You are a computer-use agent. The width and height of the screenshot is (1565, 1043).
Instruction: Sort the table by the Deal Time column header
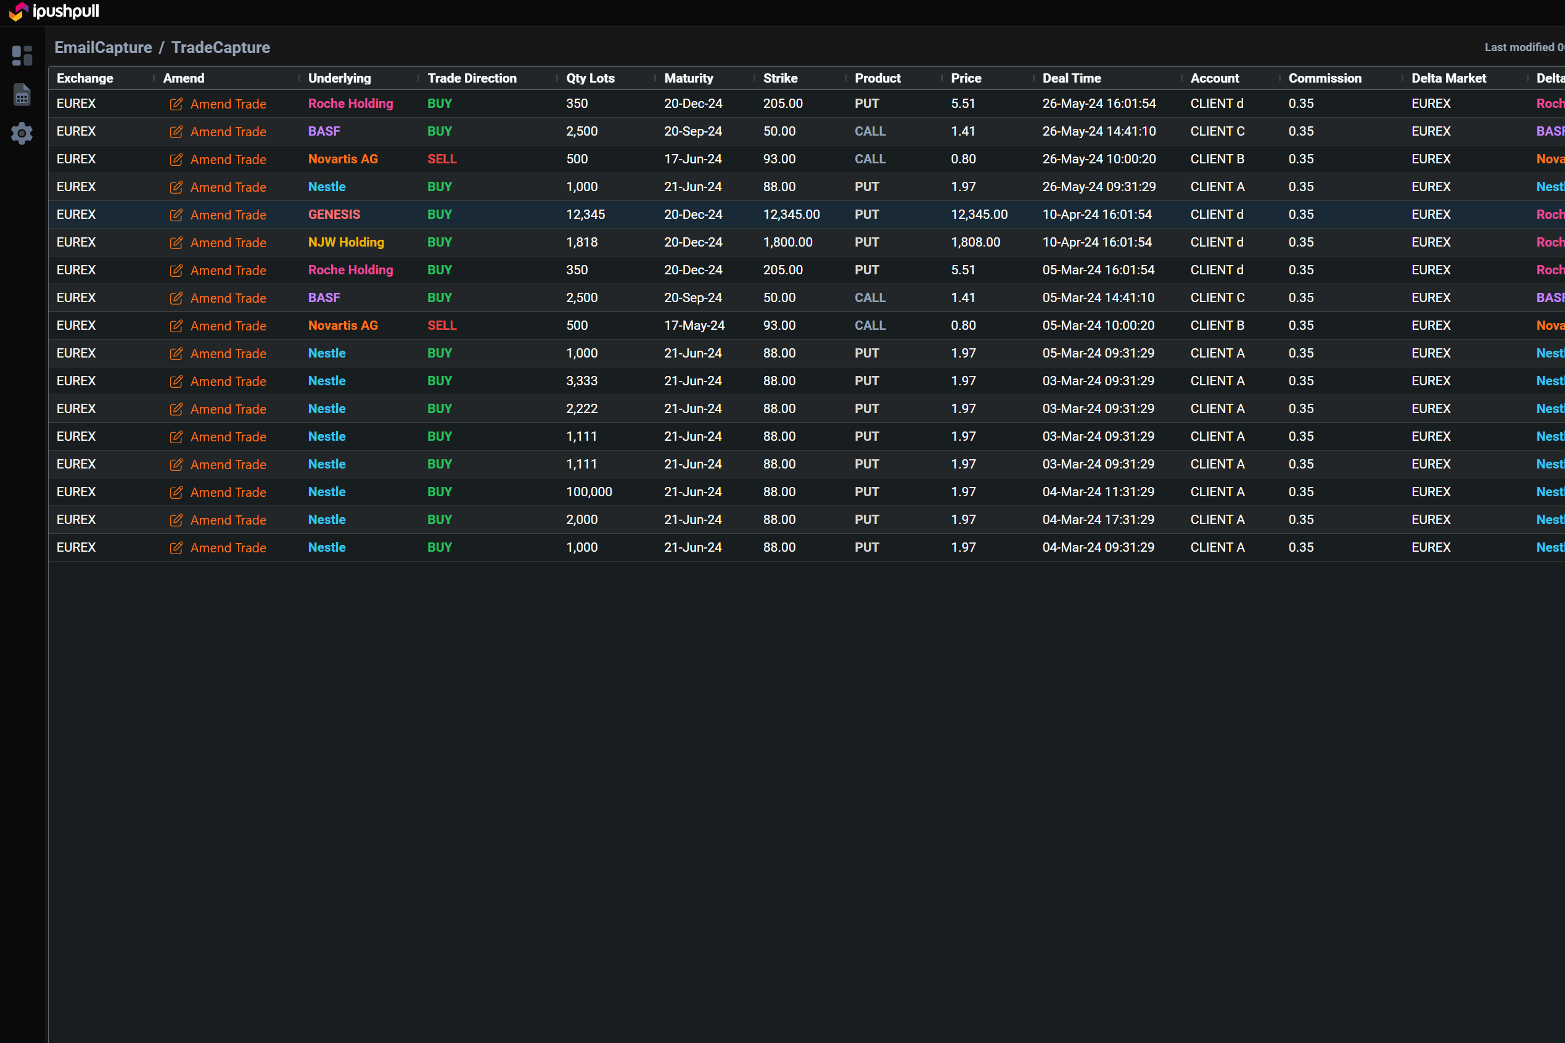(1071, 78)
